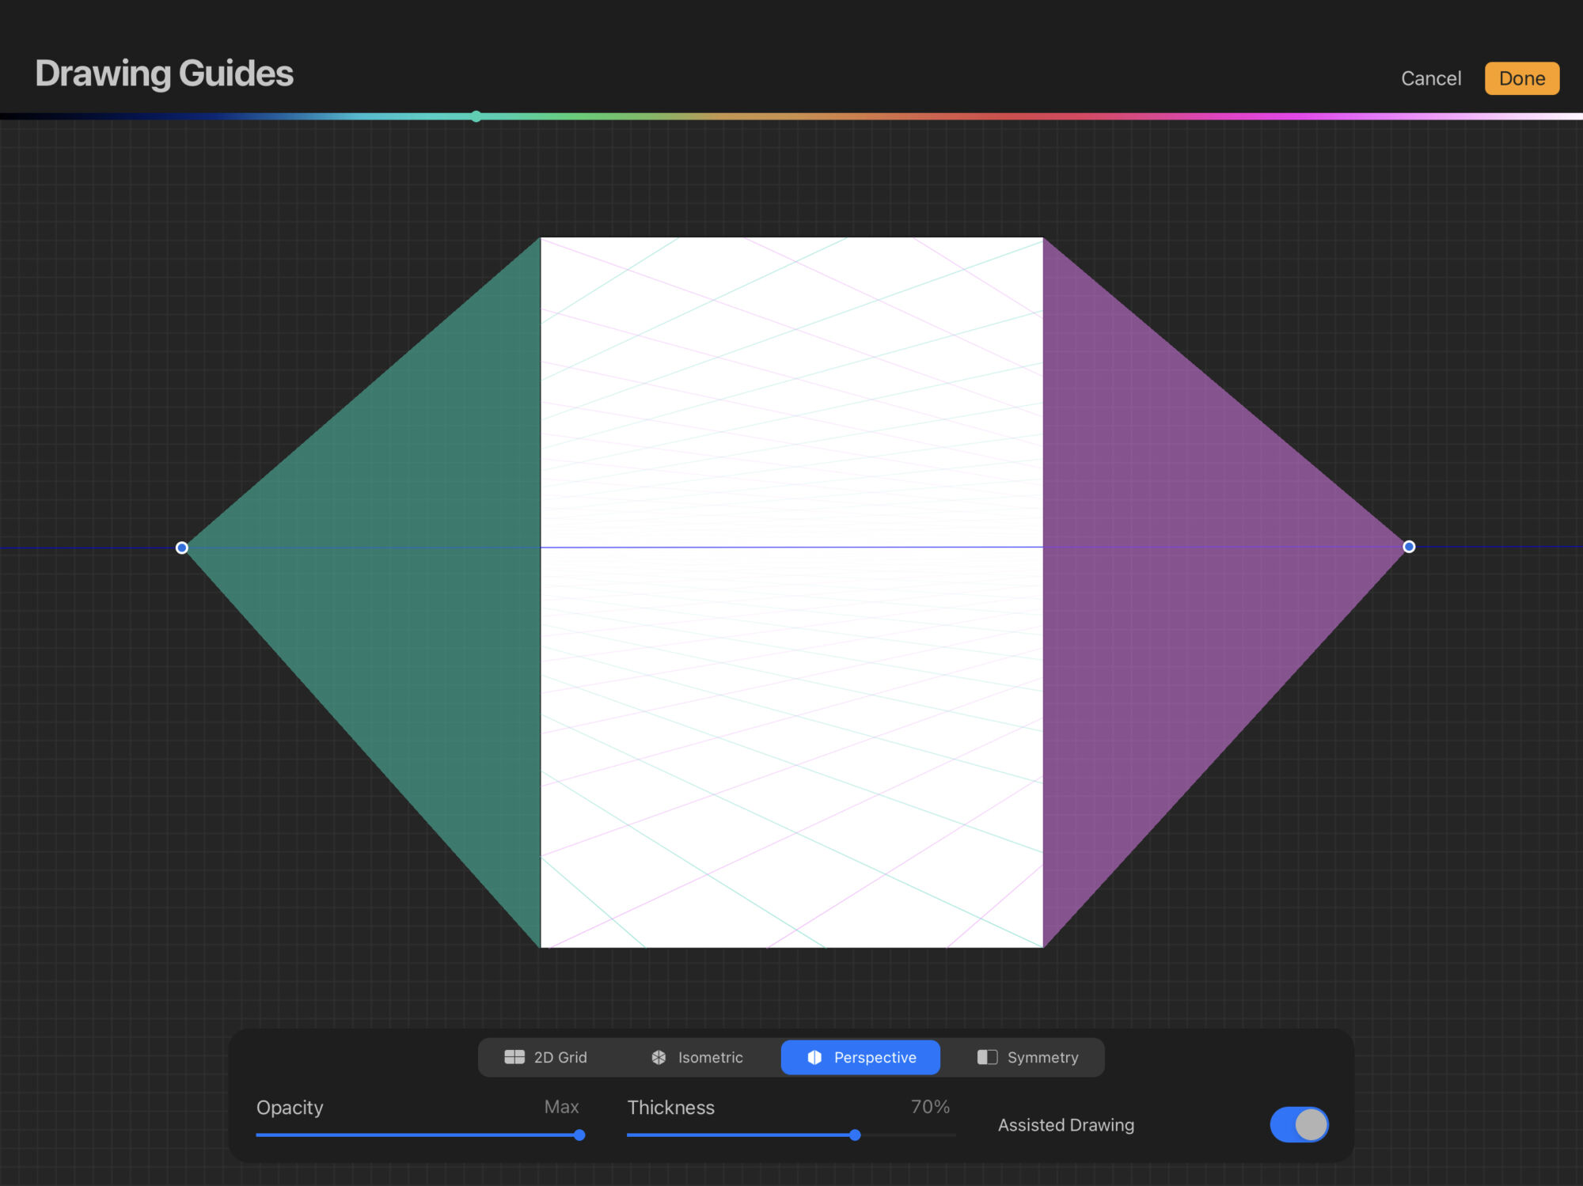Click the blue horizon line on the canvas
Image resolution: width=1583 pixels, height=1186 pixels.
tap(791, 547)
